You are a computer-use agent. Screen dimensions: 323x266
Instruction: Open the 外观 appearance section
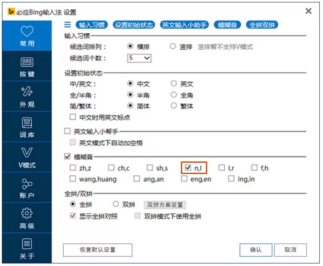[27, 97]
